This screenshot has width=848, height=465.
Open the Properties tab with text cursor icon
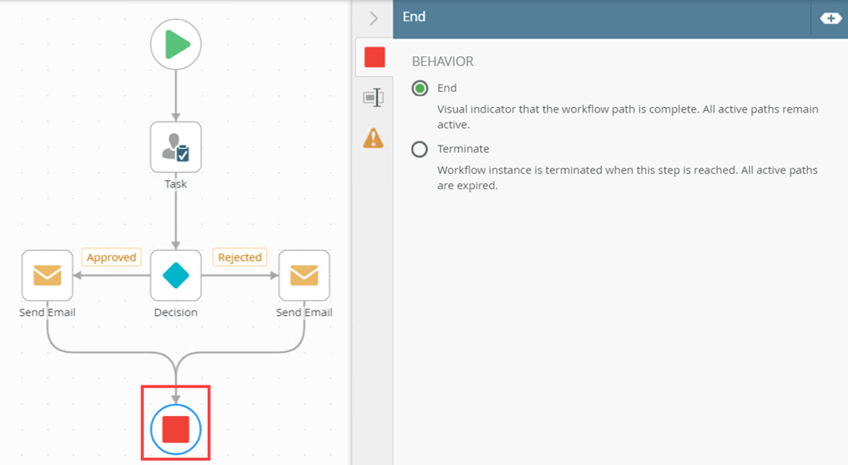(x=374, y=98)
